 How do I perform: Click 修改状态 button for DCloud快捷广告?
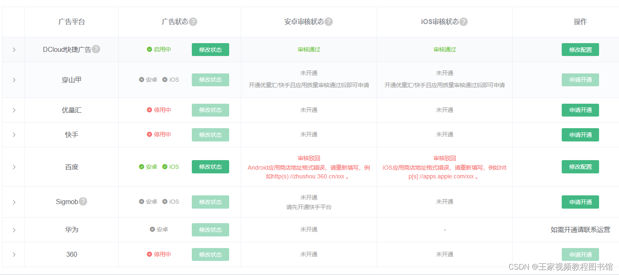210,49
